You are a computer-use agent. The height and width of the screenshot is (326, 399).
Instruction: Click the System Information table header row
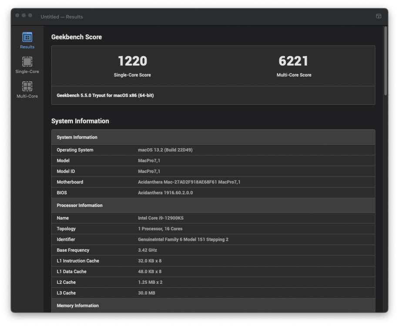point(213,137)
